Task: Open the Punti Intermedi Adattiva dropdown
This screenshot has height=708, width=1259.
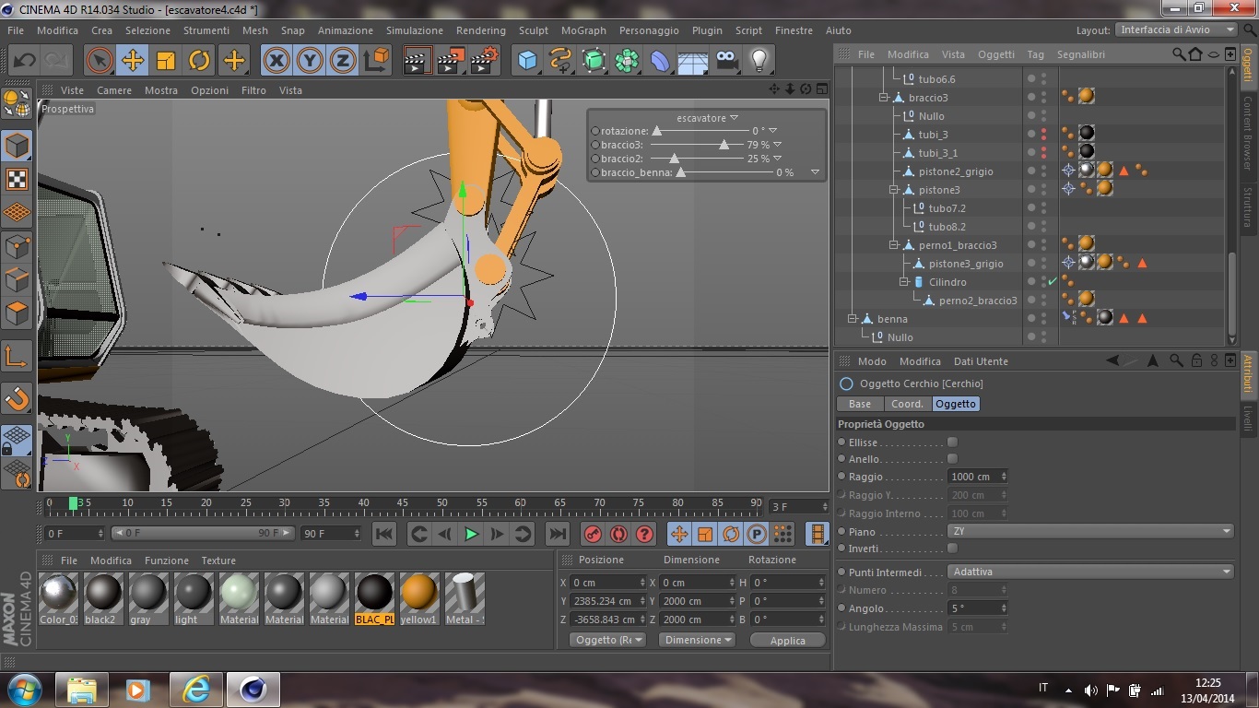Action: (x=1090, y=572)
